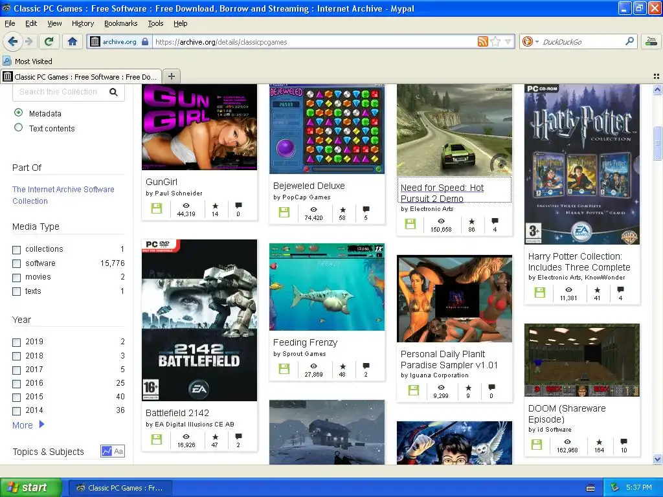Screen dimensions: 663x497
Task: Expand More years list
Action: [28, 425]
